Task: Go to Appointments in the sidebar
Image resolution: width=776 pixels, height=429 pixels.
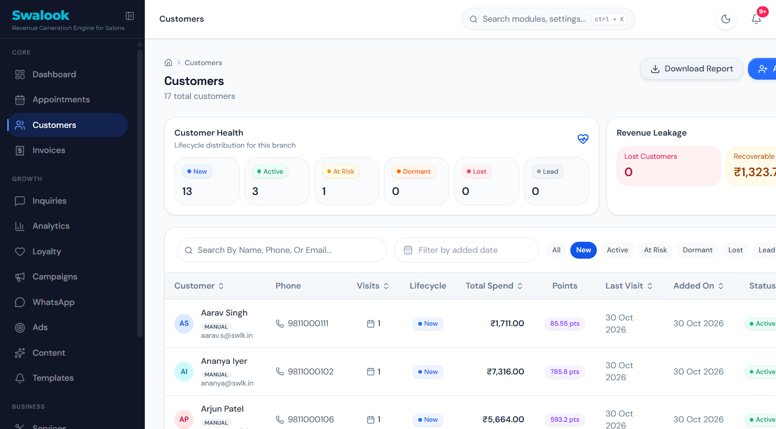Action: point(68,99)
